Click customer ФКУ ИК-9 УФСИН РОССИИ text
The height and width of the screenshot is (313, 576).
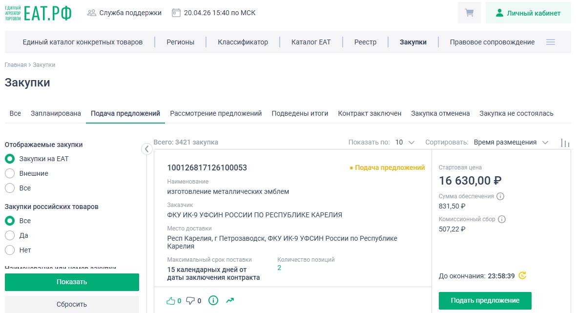255,215
